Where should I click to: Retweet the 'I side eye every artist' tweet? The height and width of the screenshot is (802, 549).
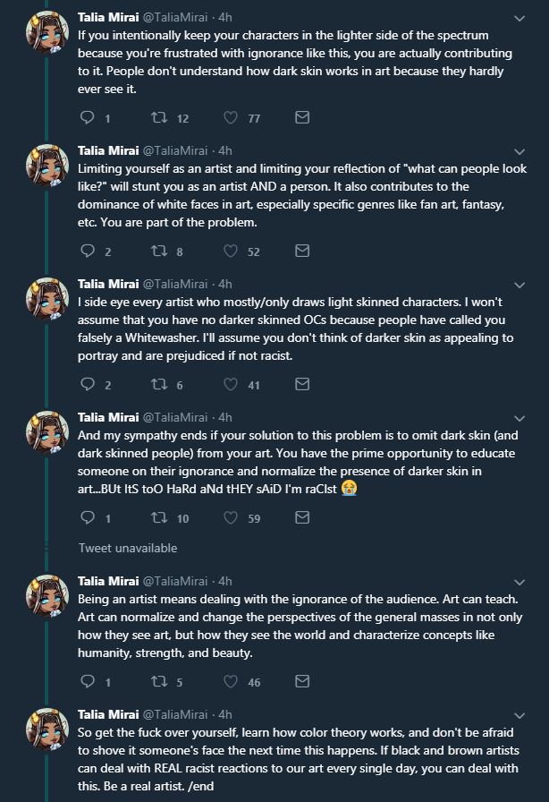point(159,384)
